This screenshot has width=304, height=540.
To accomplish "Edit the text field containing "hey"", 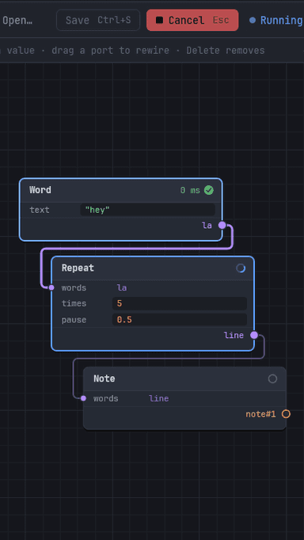I will [x=148, y=210].
